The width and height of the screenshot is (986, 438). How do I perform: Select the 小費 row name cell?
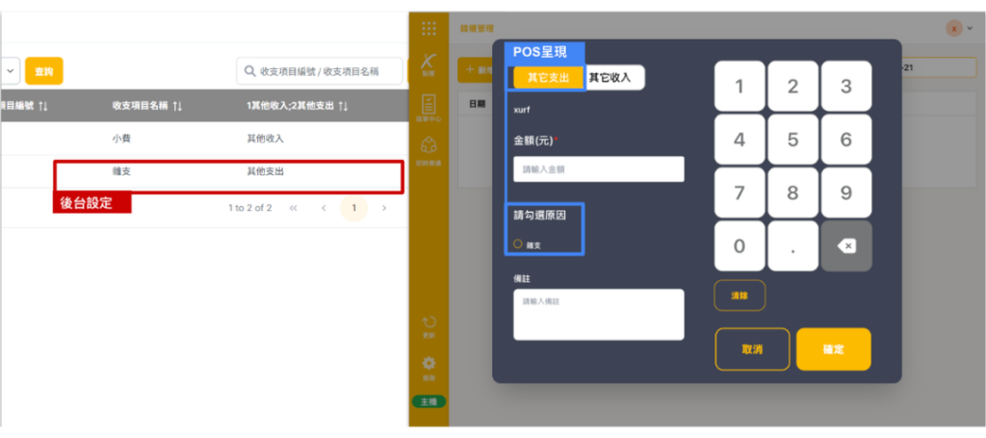coord(121,139)
